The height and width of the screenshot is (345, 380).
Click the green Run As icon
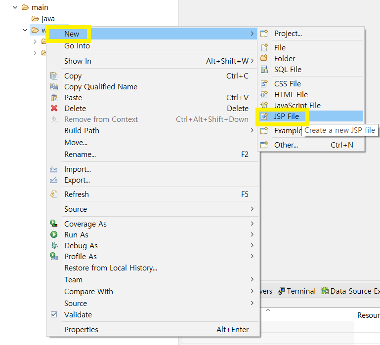tap(54, 234)
